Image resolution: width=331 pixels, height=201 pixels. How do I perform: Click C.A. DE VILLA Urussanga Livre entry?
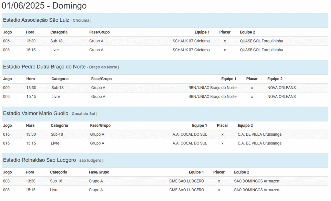260,143
